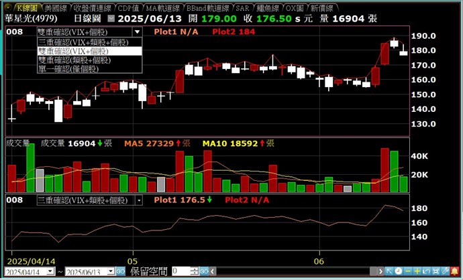Switch to the 鱷魚線 tab
Screen dimensions: 463x280
pyautogui.click(x=266, y=8)
